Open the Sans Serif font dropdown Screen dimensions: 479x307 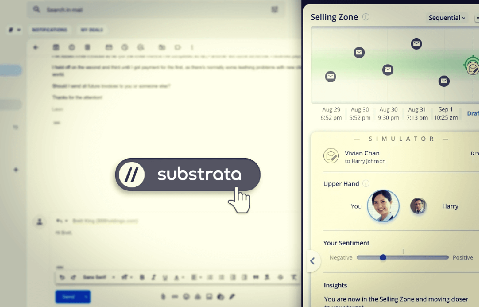click(98, 277)
